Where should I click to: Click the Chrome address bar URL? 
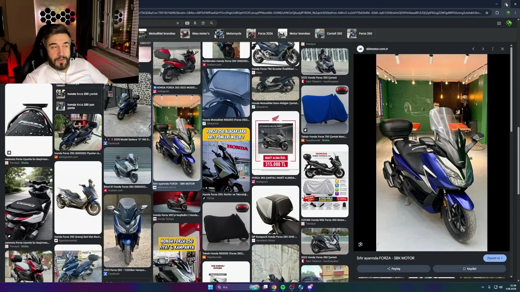click(x=311, y=13)
